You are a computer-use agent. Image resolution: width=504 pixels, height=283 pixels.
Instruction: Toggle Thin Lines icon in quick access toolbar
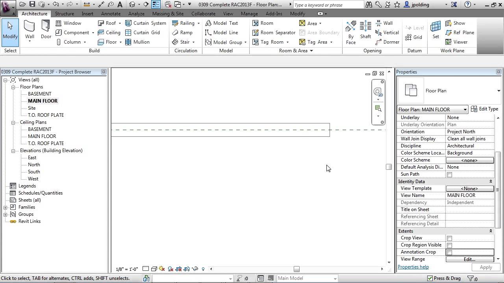point(156,4)
